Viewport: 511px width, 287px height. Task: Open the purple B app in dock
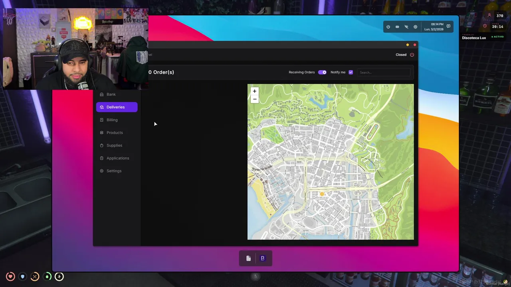coord(262,258)
